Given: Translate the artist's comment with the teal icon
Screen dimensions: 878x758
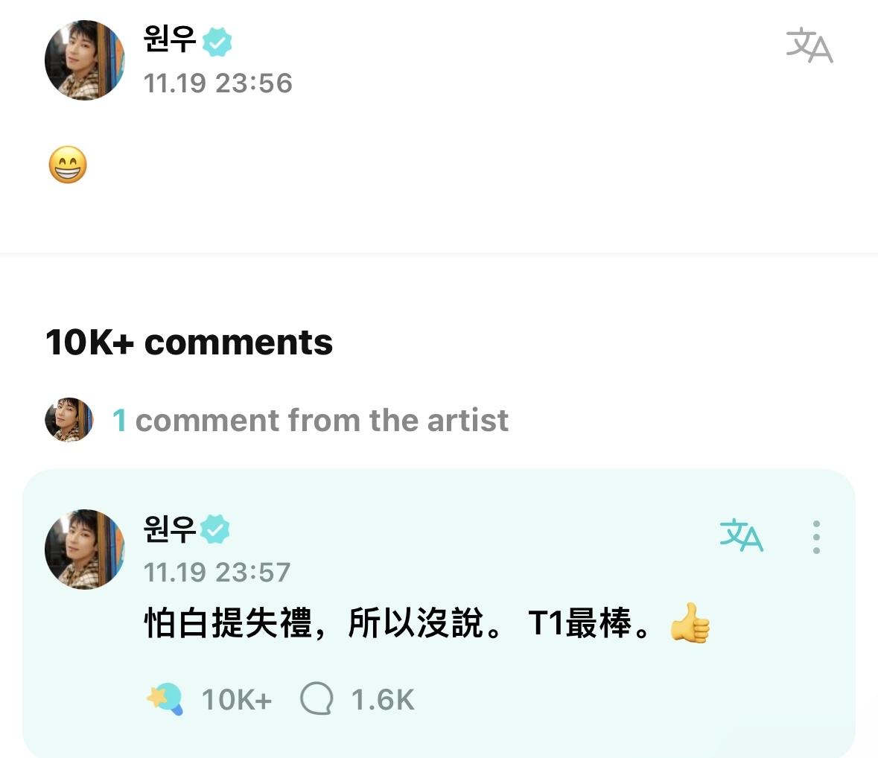Looking at the screenshot, I should click(741, 535).
